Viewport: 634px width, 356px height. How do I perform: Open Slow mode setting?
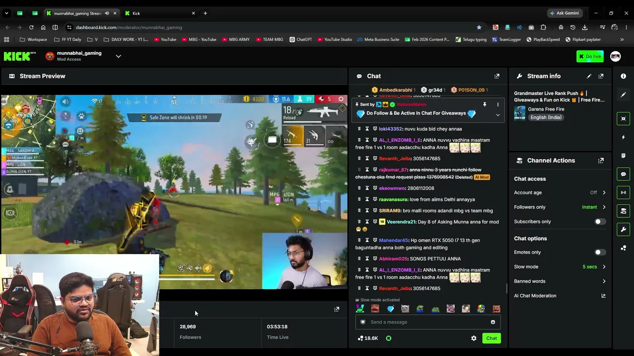(560, 267)
